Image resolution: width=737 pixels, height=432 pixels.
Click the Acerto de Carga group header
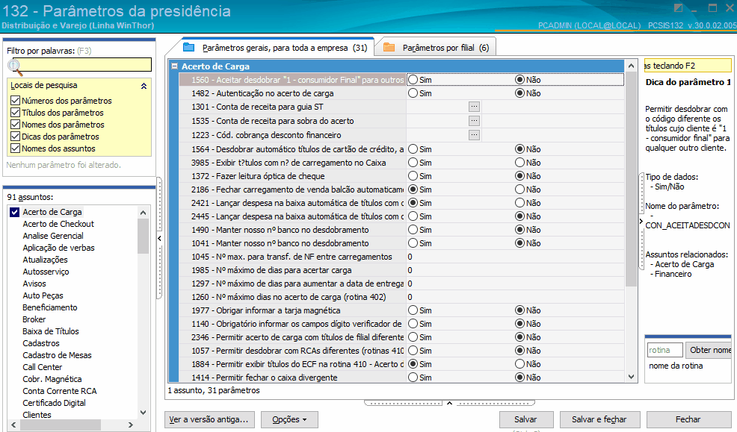pos(396,66)
